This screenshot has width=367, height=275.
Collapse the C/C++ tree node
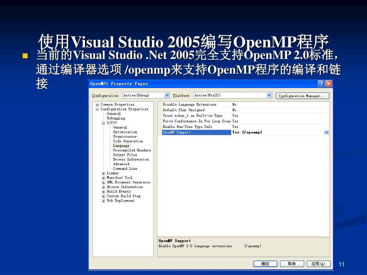104,123
